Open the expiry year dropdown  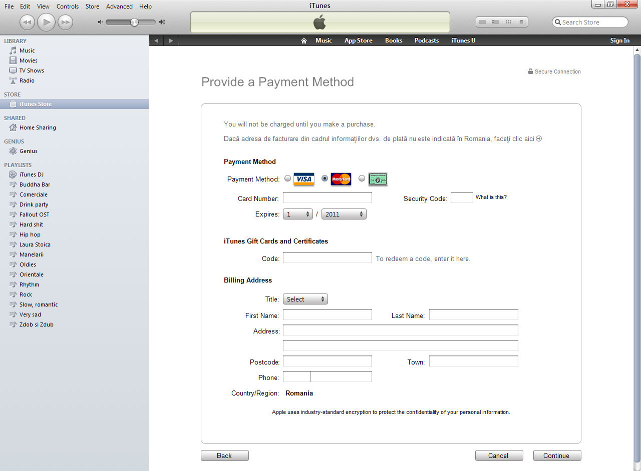coord(344,214)
